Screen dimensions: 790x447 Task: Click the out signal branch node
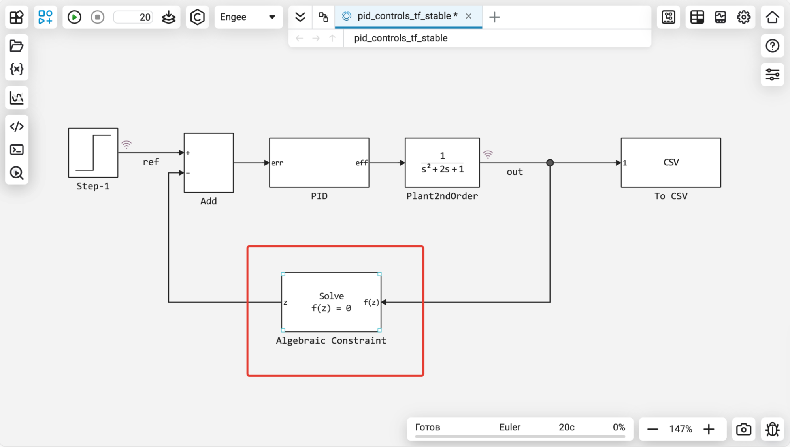click(550, 163)
